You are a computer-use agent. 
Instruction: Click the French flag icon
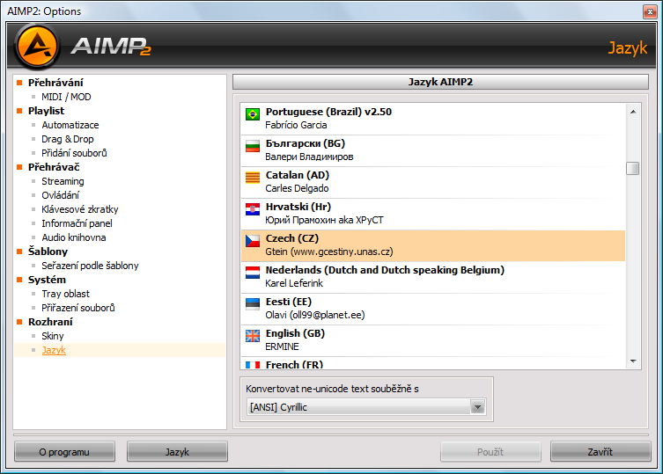[x=253, y=365]
